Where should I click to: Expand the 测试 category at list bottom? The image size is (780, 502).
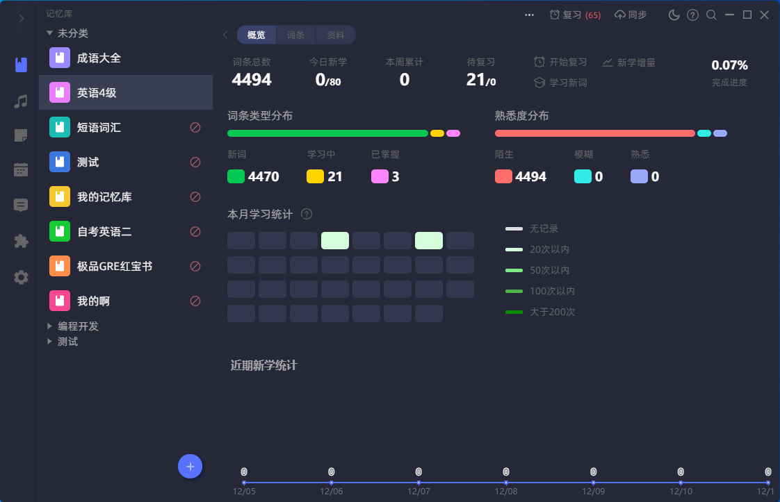pyautogui.click(x=50, y=342)
